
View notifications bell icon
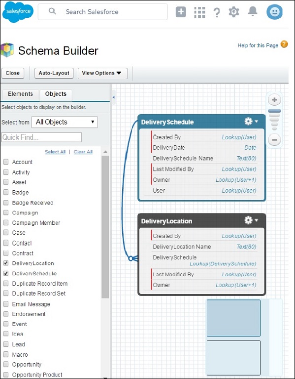click(253, 11)
